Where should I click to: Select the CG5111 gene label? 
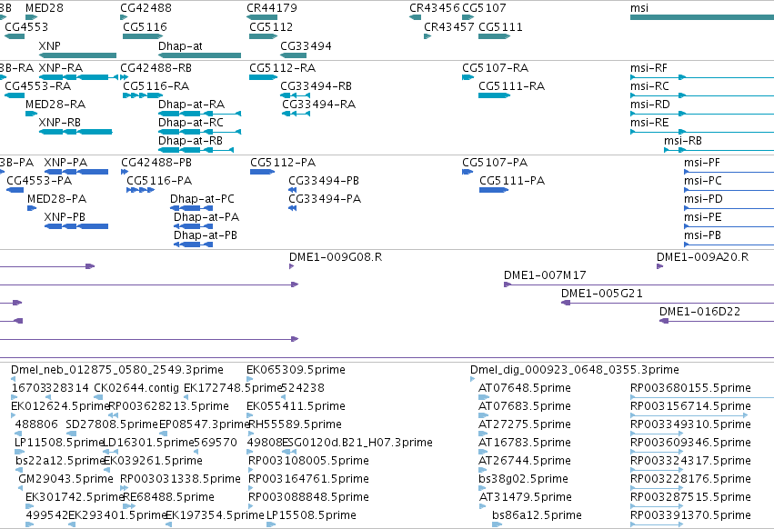(x=500, y=27)
